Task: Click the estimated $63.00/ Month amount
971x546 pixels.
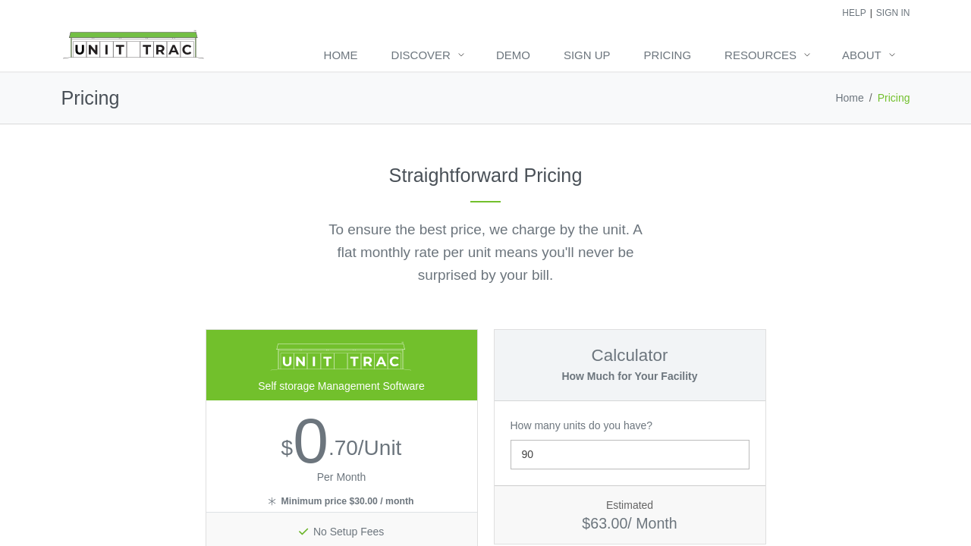Action: [630, 523]
